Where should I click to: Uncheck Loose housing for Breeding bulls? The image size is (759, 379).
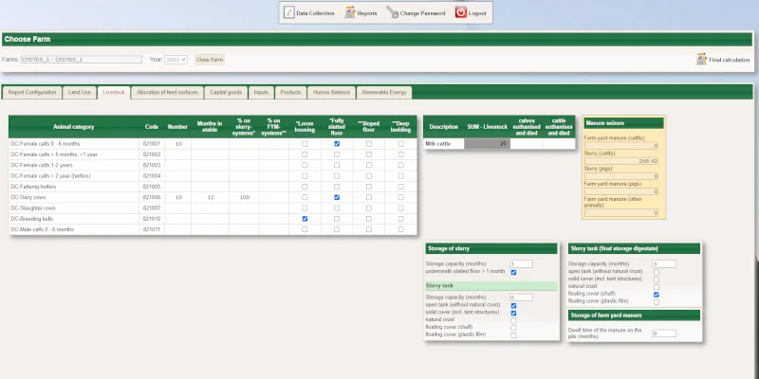coord(305,218)
